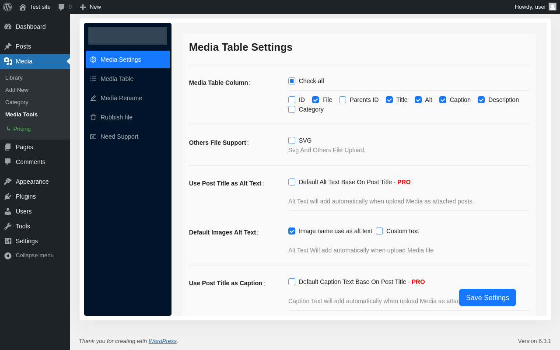Toggle the Check all checkbox
This screenshot has height=350, width=560.
click(292, 81)
